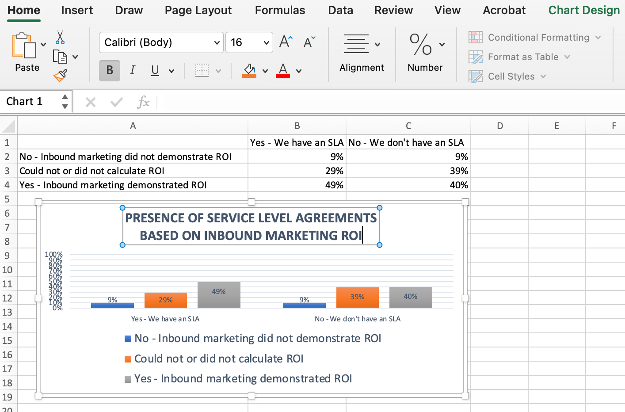This screenshot has height=412, width=625.
Task: Click the Name Box stepper arrows
Action: [65, 102]
